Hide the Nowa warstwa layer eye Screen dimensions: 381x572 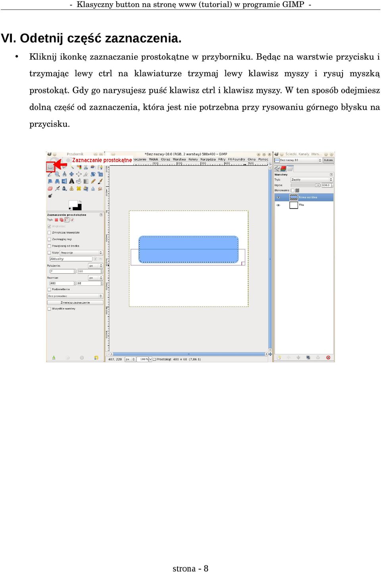[278, 197]
